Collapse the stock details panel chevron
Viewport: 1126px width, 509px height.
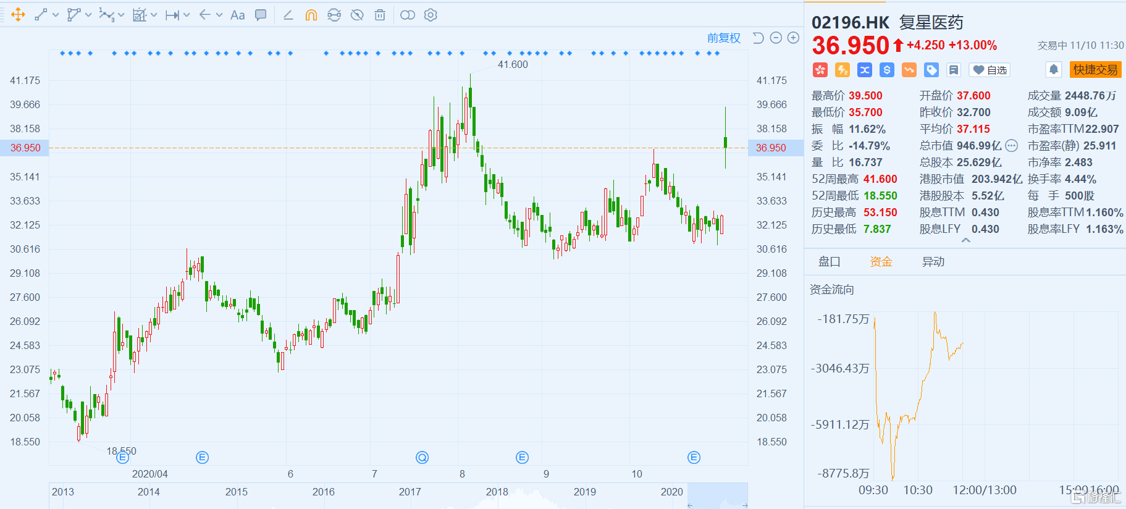click(966, 241)
